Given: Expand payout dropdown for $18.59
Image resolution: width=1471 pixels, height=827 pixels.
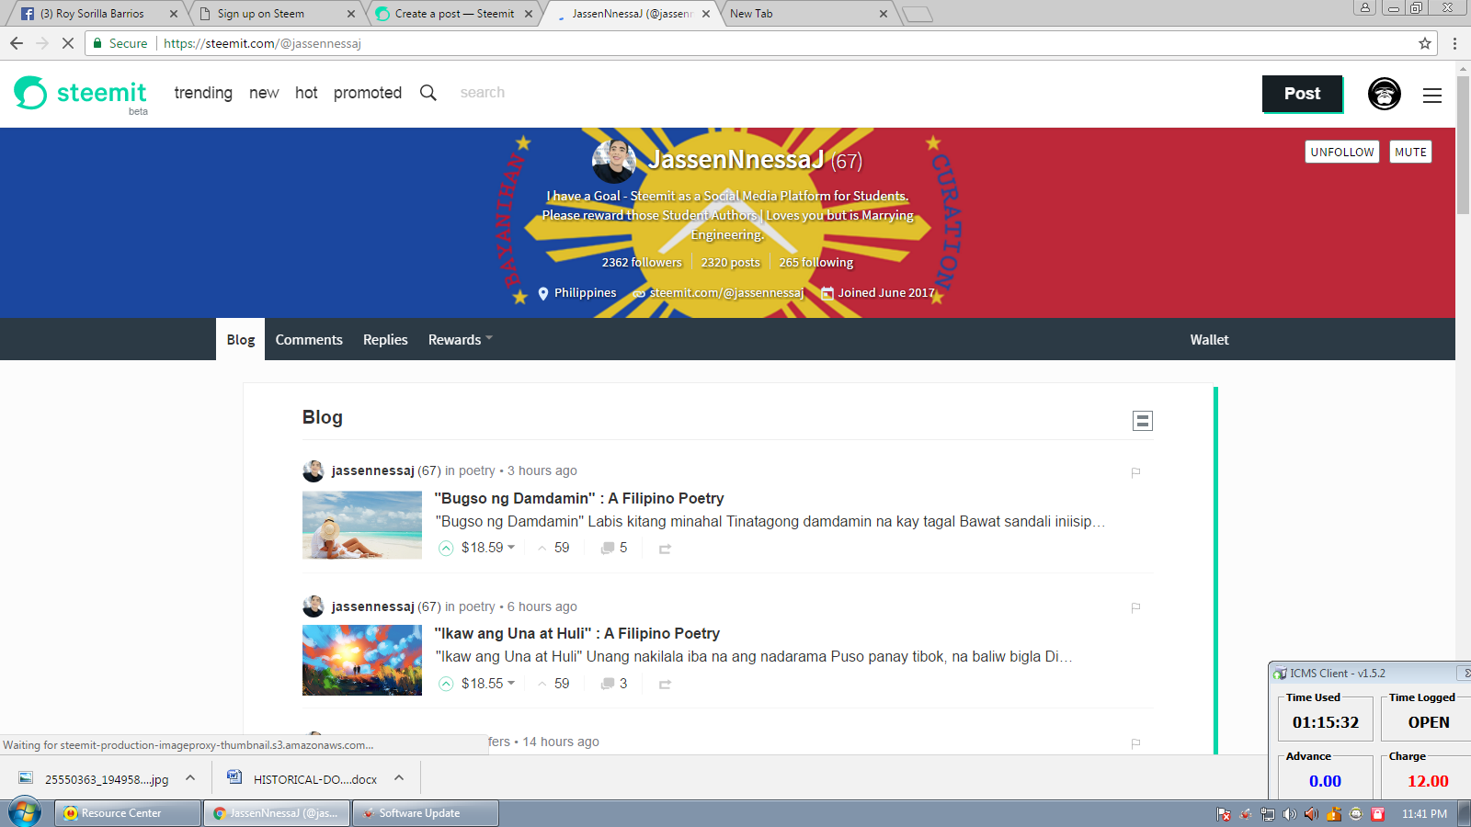Looking at the screenshot, I should pyautogui.click(x=511, y=548).
